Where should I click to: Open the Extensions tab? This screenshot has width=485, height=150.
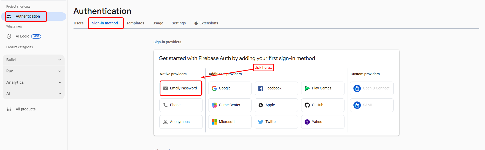click(x=206, y=23)
